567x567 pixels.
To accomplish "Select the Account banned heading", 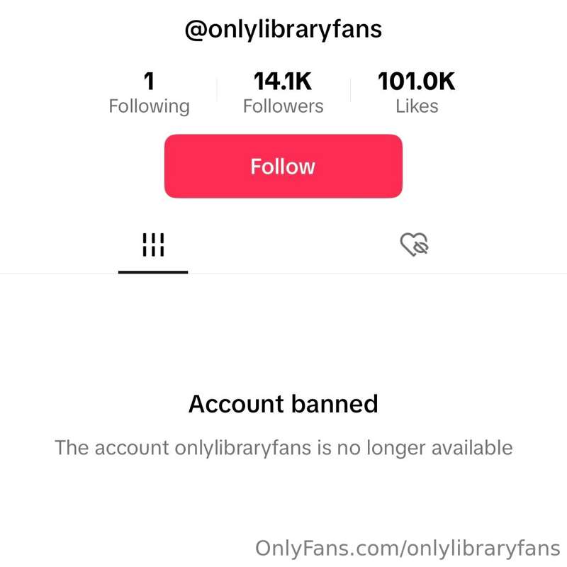I will pos(283,404).
